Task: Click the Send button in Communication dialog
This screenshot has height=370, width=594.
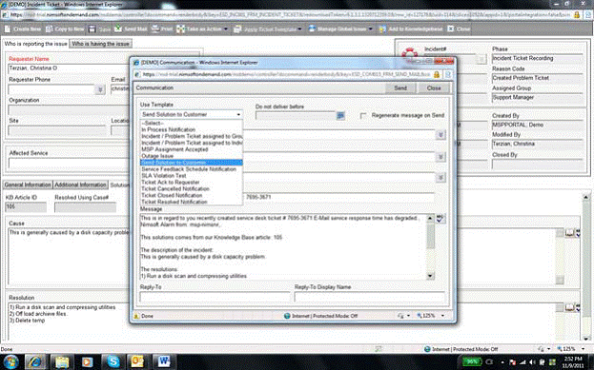Action: (x=400, y=88)
